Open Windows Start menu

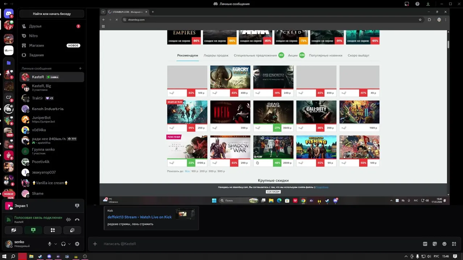click(x=4, y=256)
